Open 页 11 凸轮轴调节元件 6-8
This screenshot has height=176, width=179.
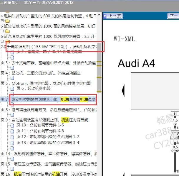coord(40,131)
